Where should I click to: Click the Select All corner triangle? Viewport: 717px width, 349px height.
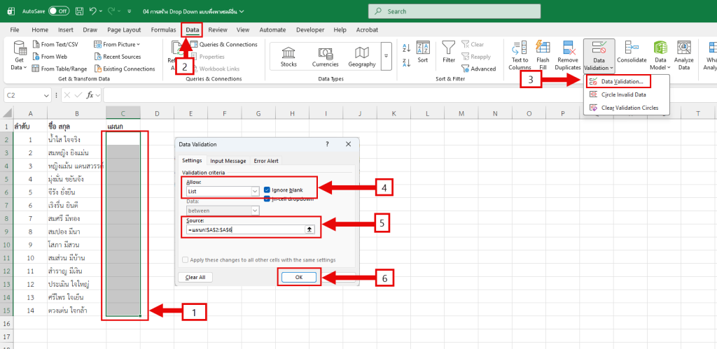(6, 113)
